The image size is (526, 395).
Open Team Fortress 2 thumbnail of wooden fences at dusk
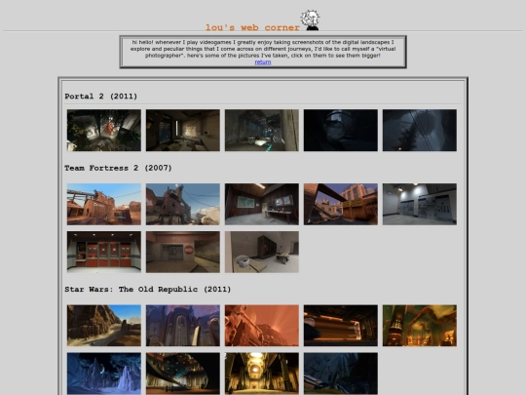[x=341, y=204]
